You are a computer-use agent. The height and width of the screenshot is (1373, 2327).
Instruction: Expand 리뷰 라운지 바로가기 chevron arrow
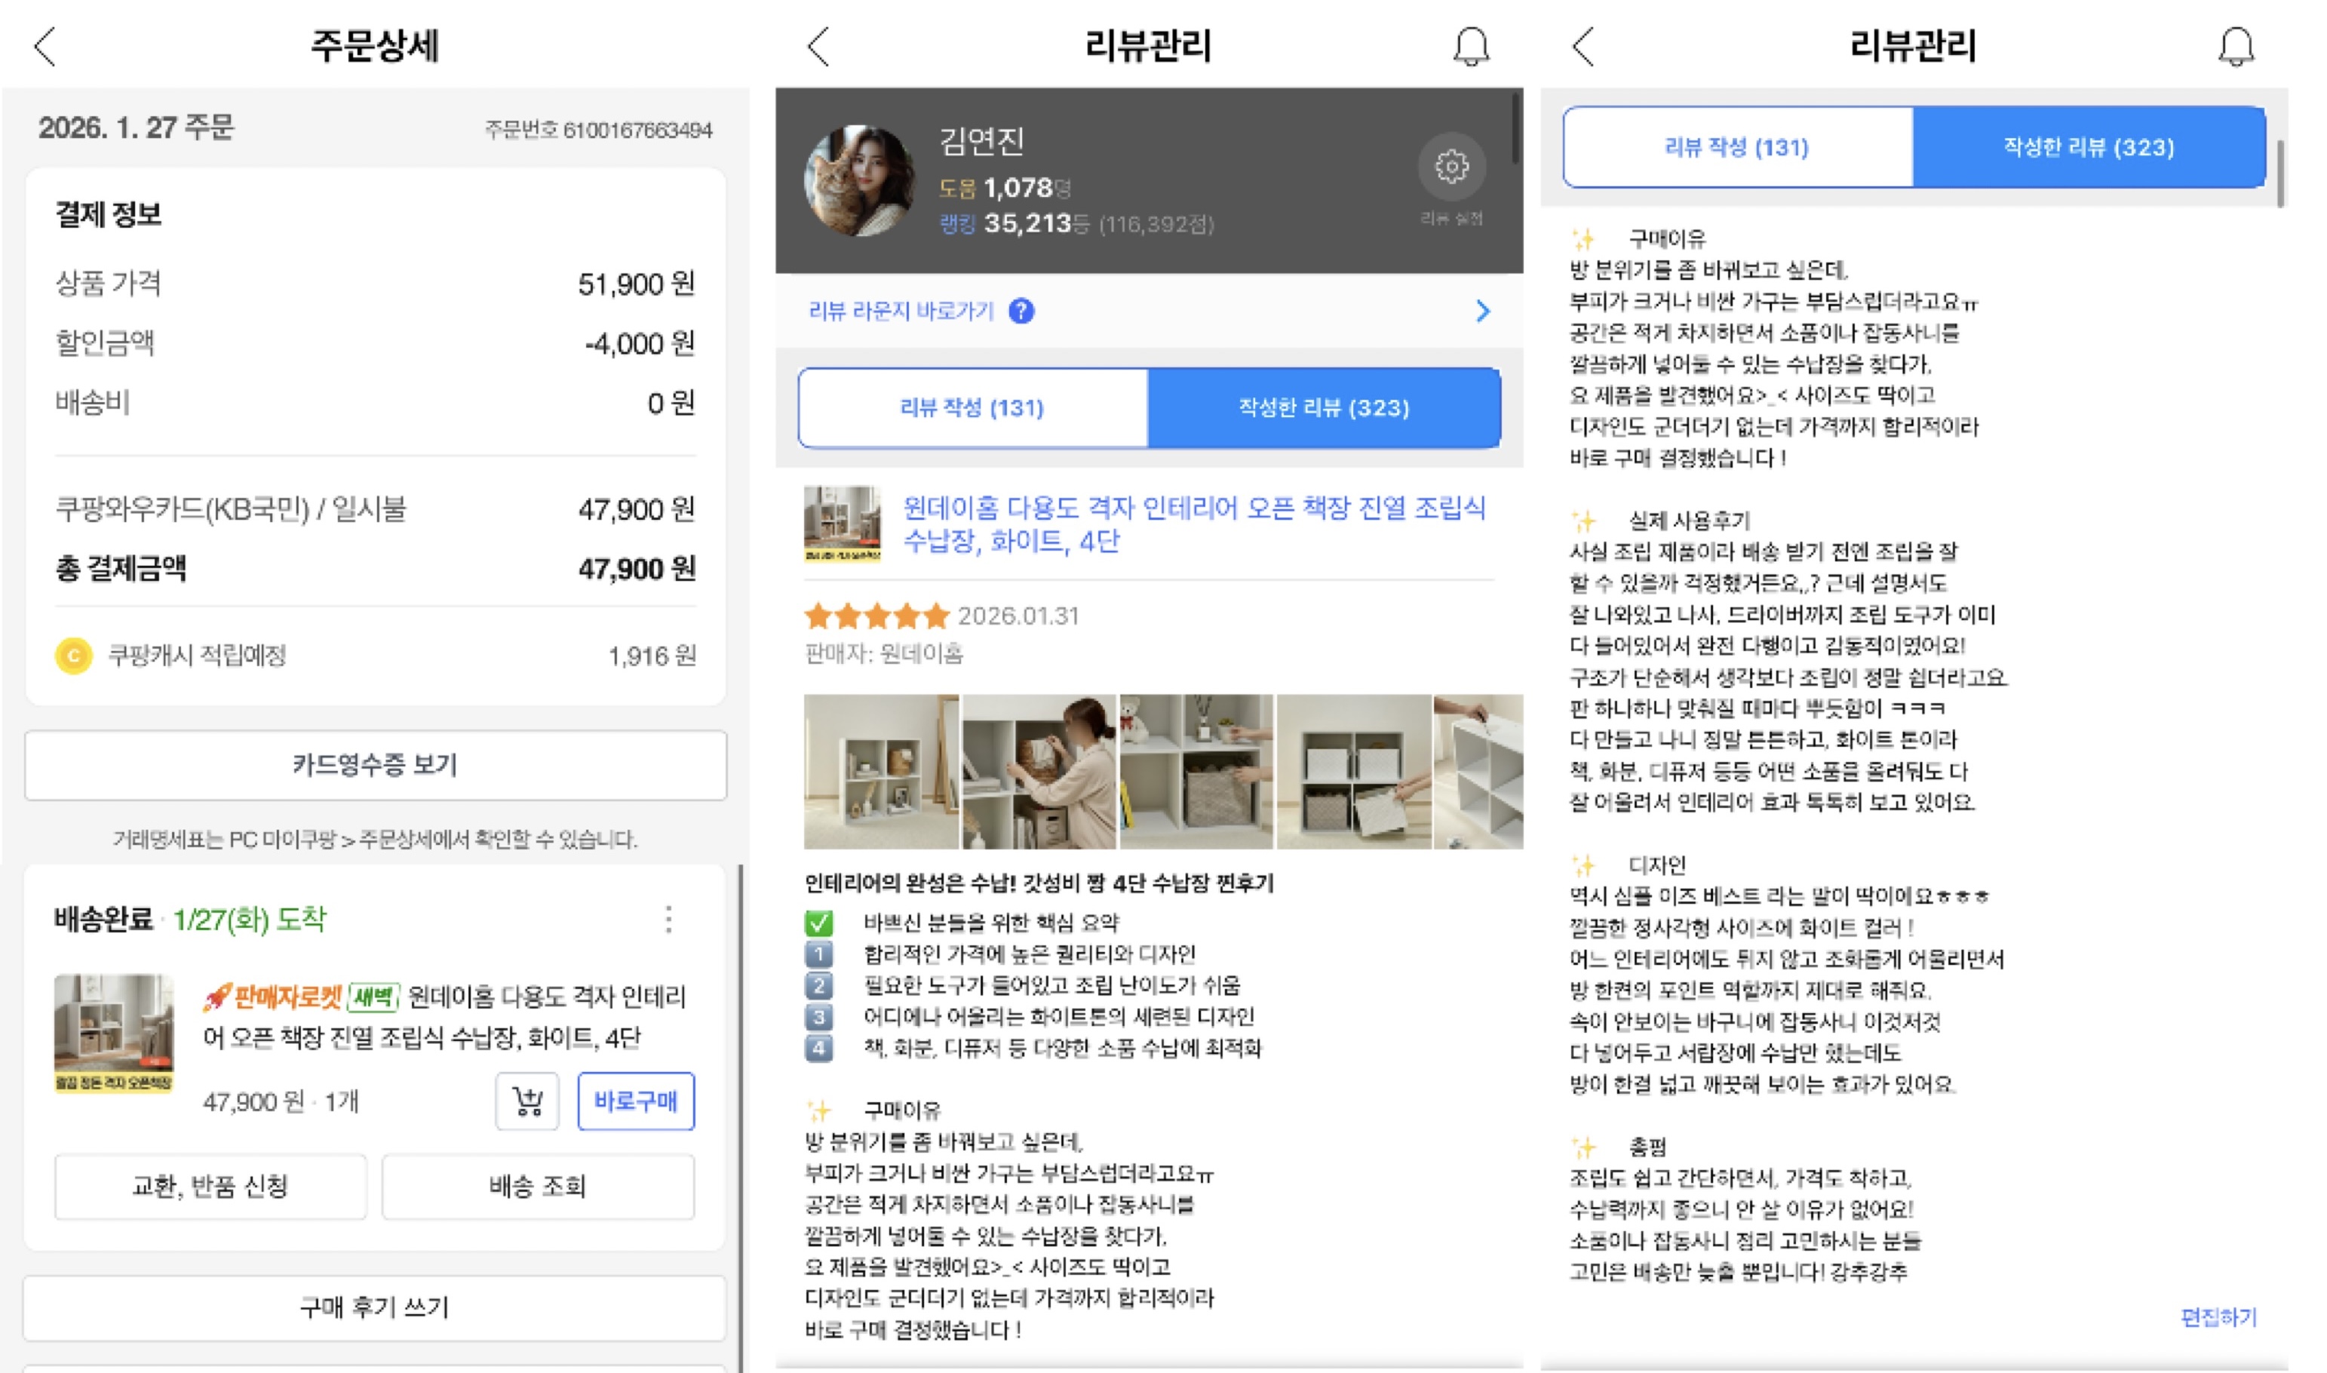coord(1483,311)
